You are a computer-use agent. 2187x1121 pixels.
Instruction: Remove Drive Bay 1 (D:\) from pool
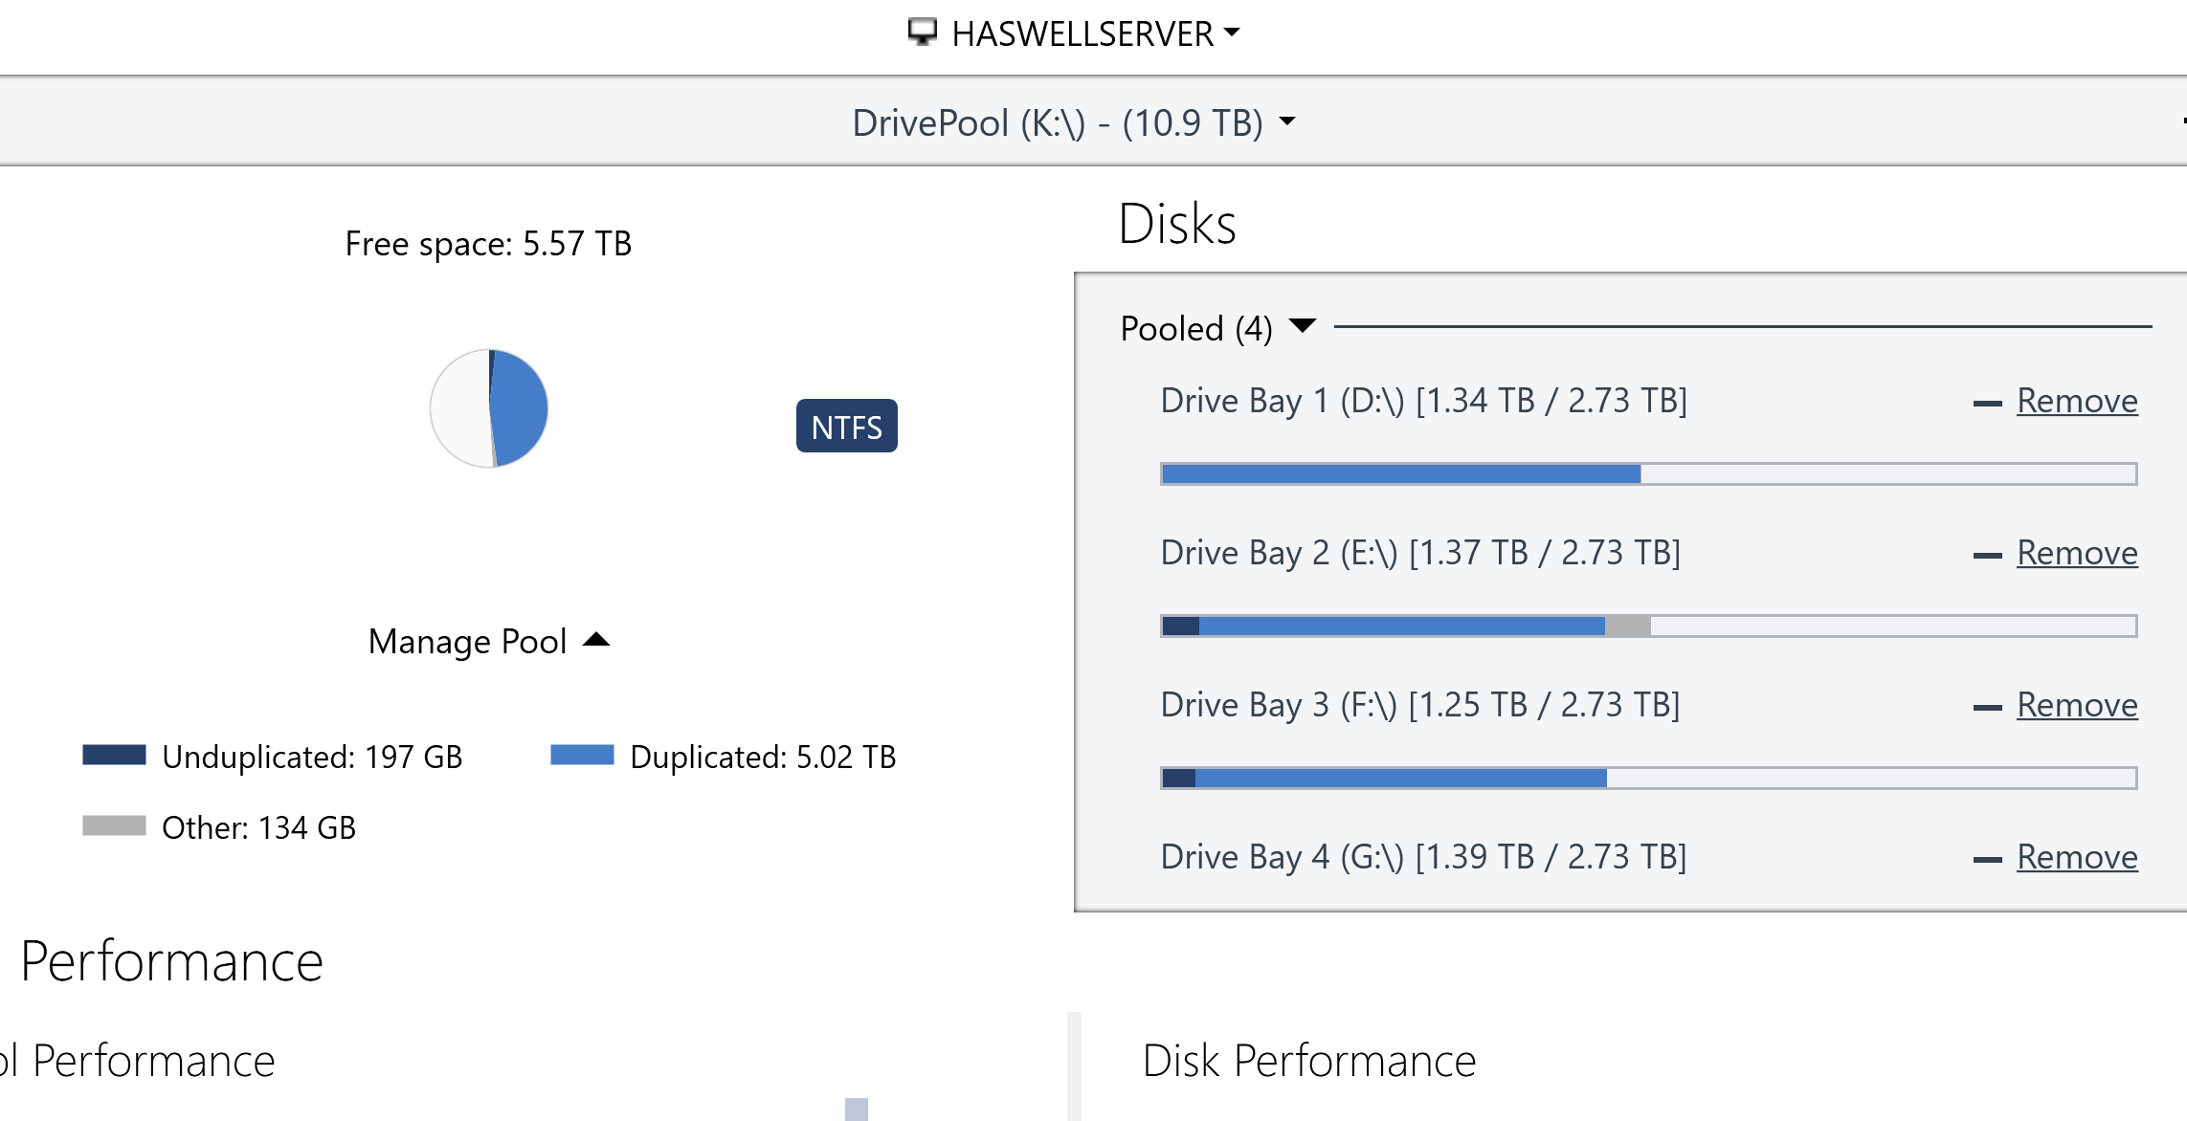click(x=2077, y=401)
